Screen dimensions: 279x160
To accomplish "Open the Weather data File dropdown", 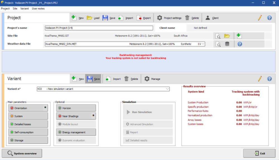I will coord(203,44).
